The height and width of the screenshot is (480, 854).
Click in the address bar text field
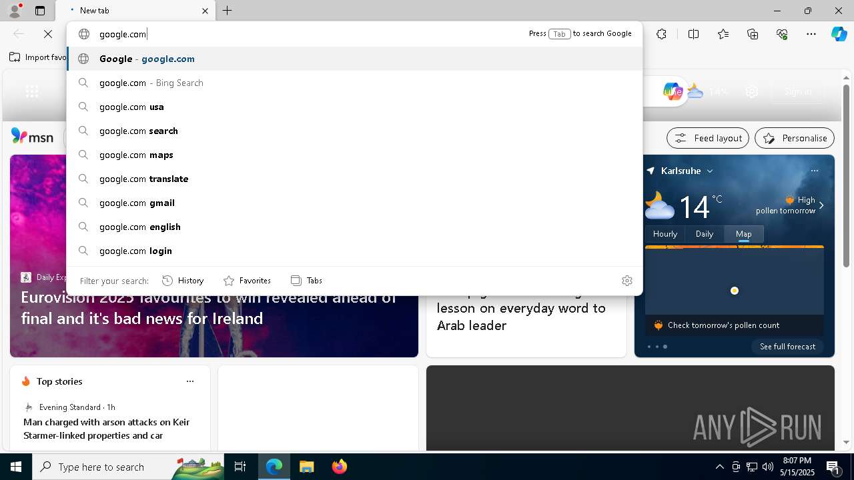pyautogui.click(x=310, y=34)
